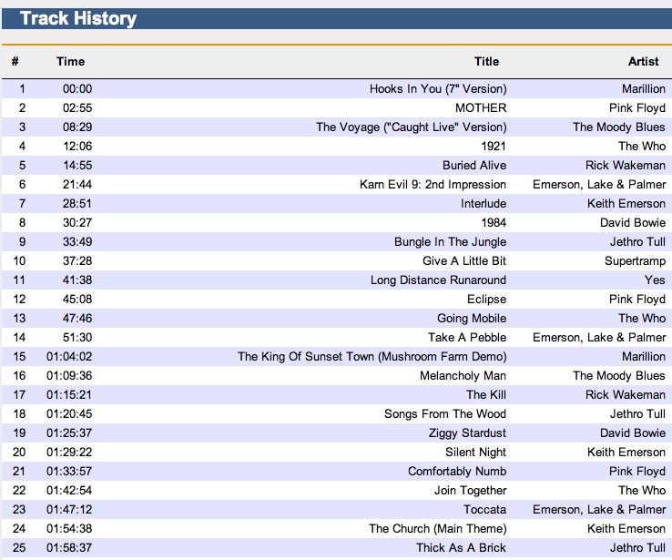Click Supertramp artist name
Image resolution: width=672 pixels, height=560 pixels.
click(x=635, y=261)
